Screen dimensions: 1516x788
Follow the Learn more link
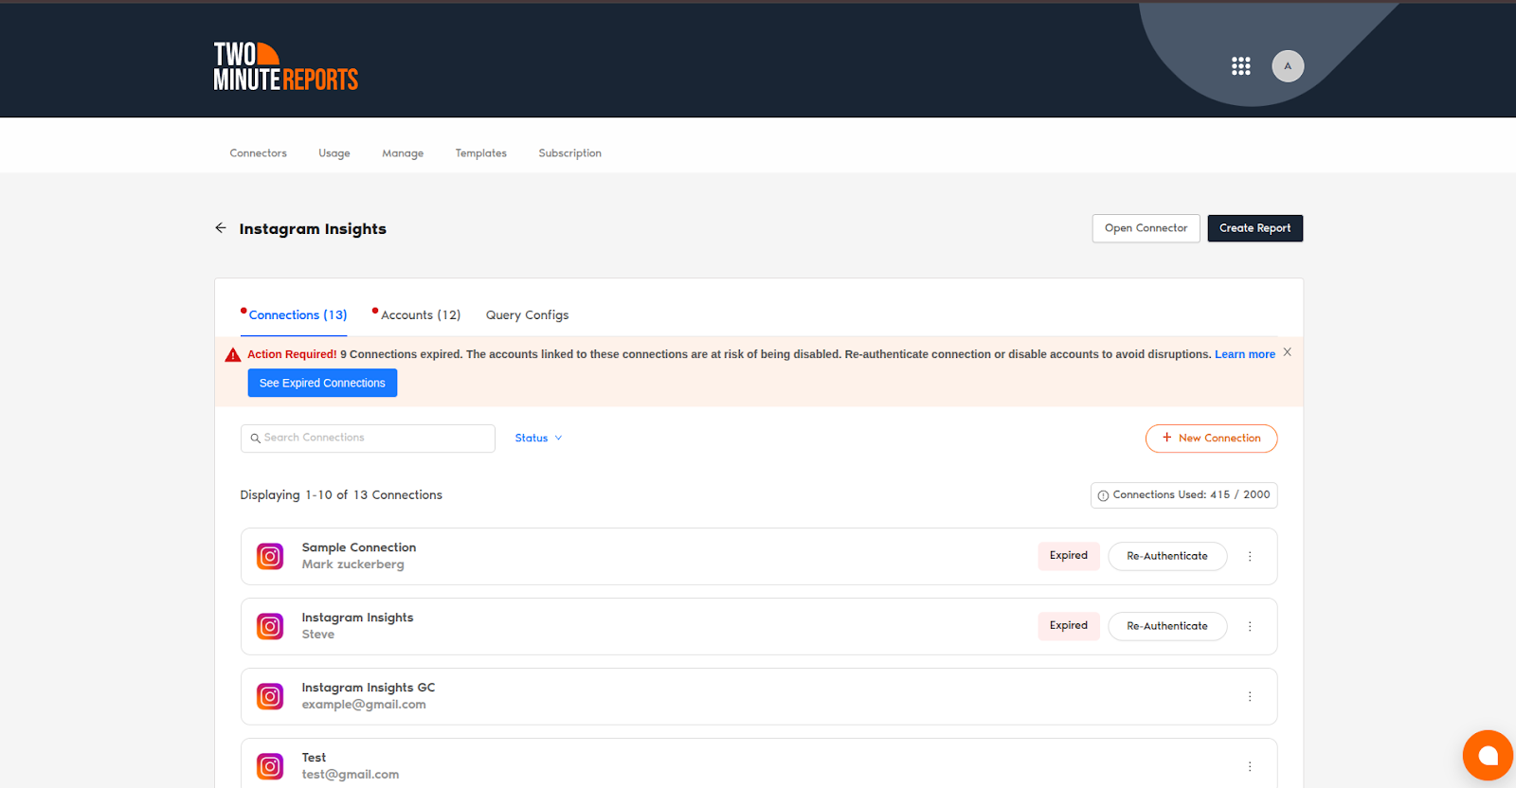point(1245,354)
